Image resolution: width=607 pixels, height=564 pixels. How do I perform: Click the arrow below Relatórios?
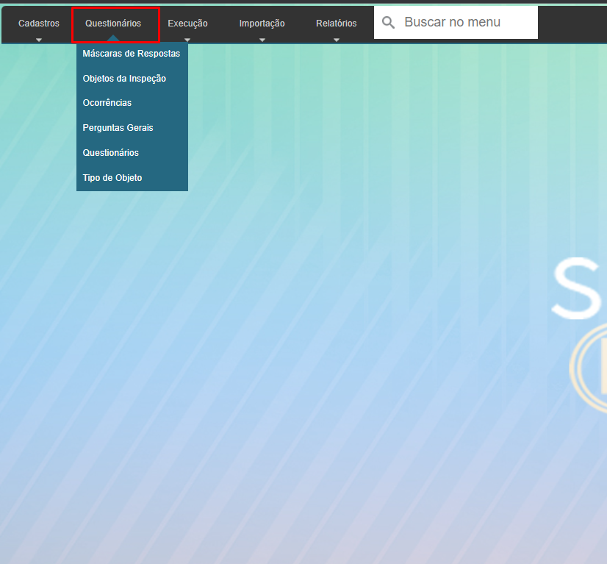tap(337, 40)
